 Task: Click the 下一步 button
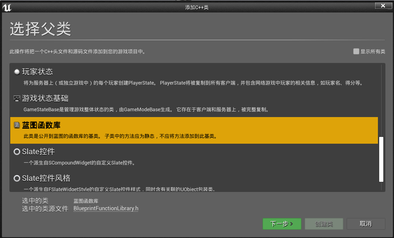282,224
